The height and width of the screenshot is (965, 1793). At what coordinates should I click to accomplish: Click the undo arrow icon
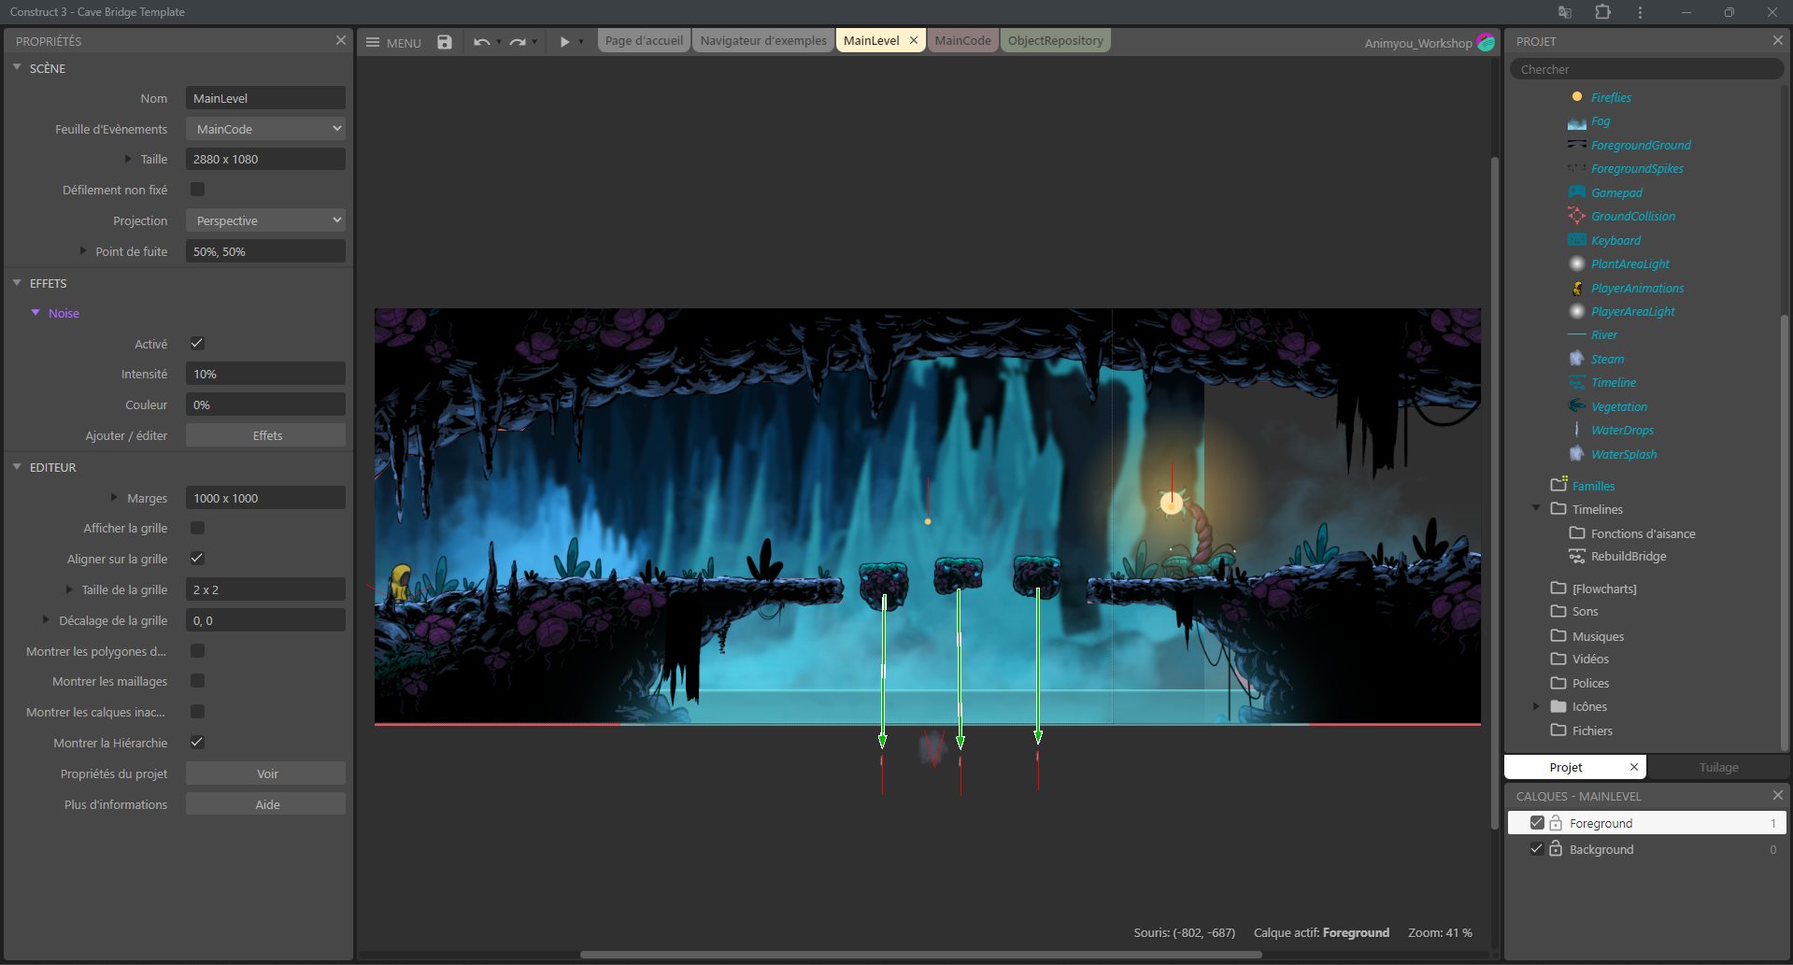(x=481, y=42)
